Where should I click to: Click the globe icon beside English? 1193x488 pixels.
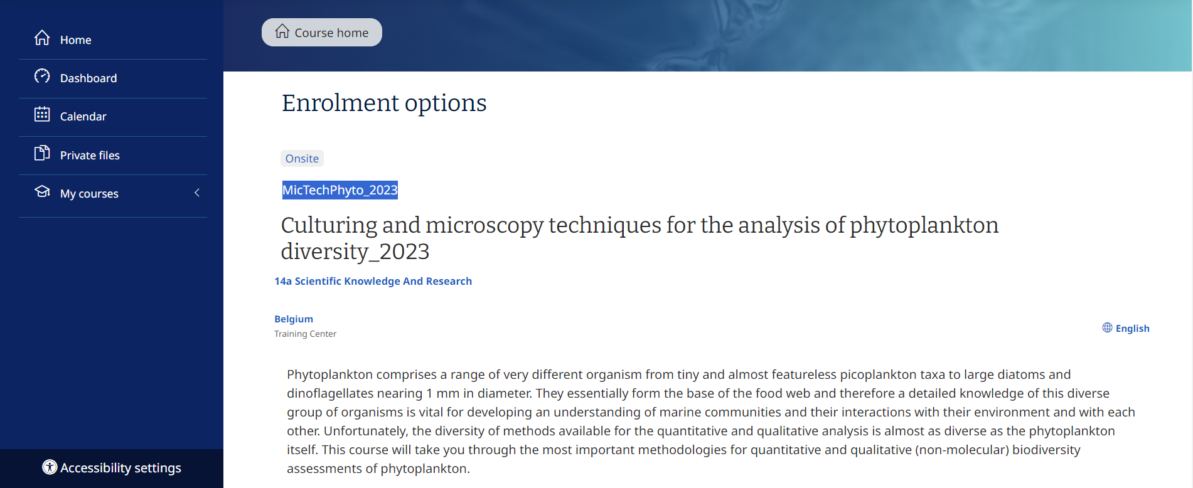point(1107,327)
